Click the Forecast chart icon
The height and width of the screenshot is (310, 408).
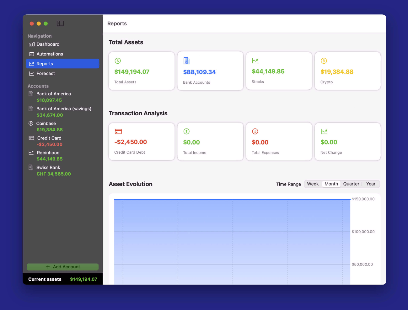[x=32, y=74]
